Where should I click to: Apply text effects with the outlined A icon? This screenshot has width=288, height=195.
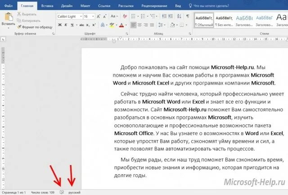point(103,25)
